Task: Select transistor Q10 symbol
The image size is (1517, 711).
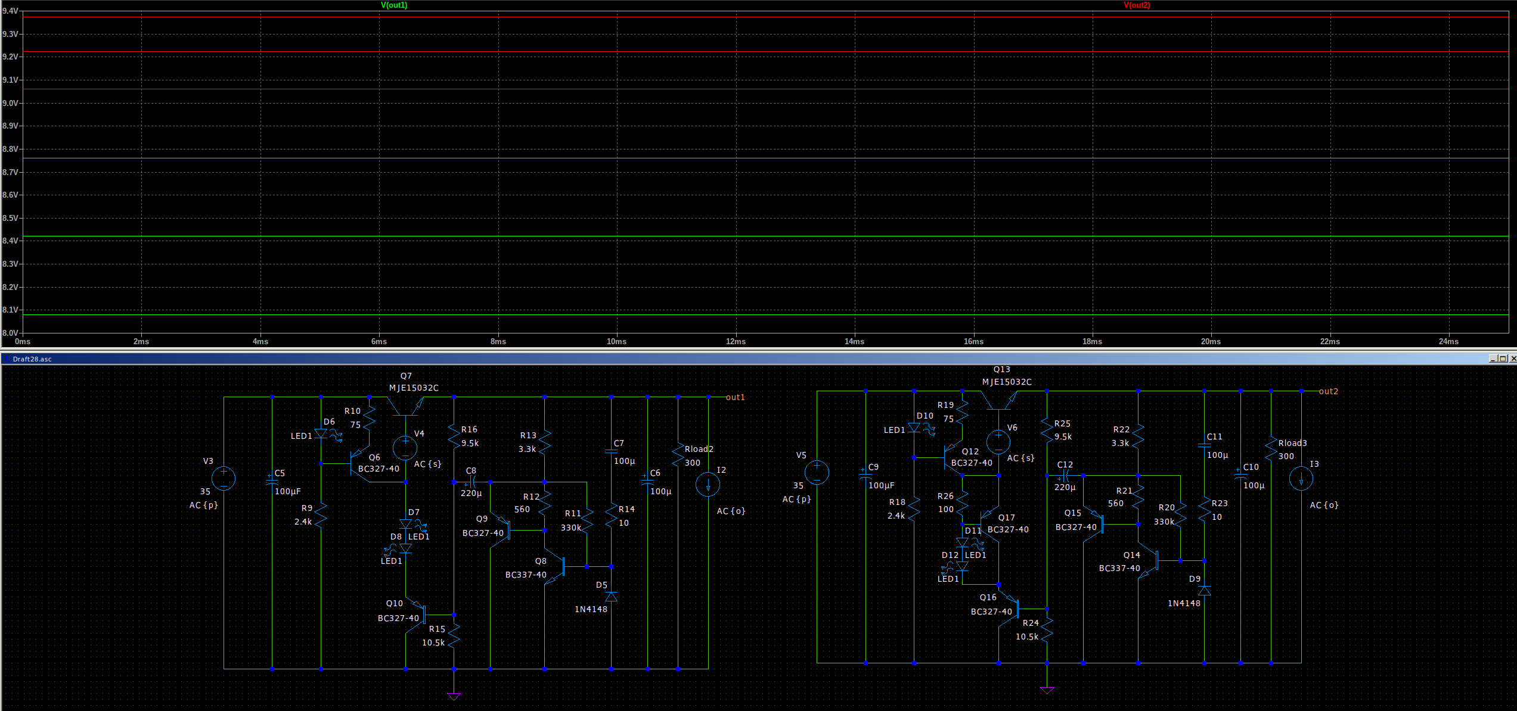Action: [415, 615]
